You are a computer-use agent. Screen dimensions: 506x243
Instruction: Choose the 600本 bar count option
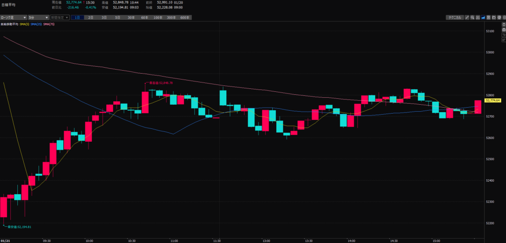(184, 17)
